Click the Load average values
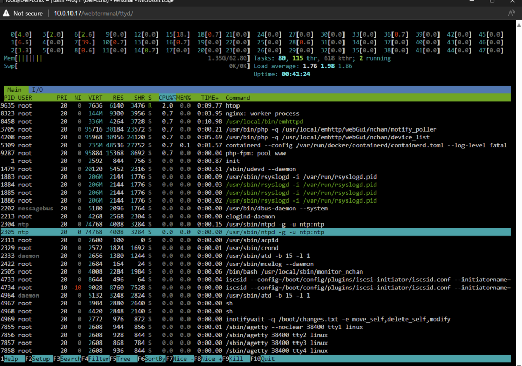 point(327,66)
